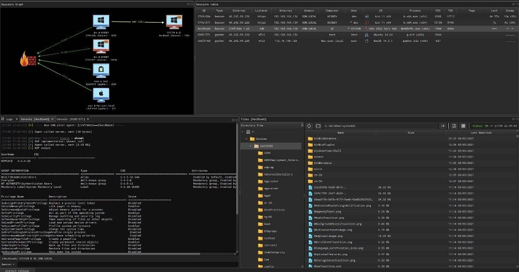Click the refresh icon in Files toolbar

click(x=309, y=126)
